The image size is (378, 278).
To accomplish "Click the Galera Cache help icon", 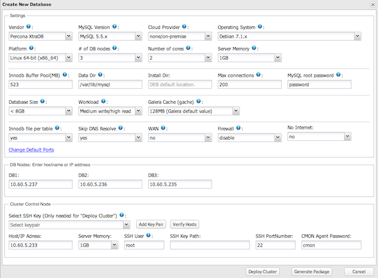I will pyautogui.click(x=200, y=101).
